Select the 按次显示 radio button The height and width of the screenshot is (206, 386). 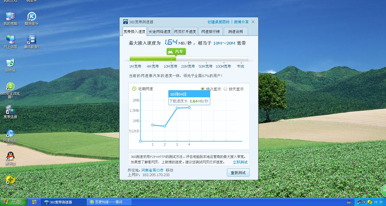203,89
